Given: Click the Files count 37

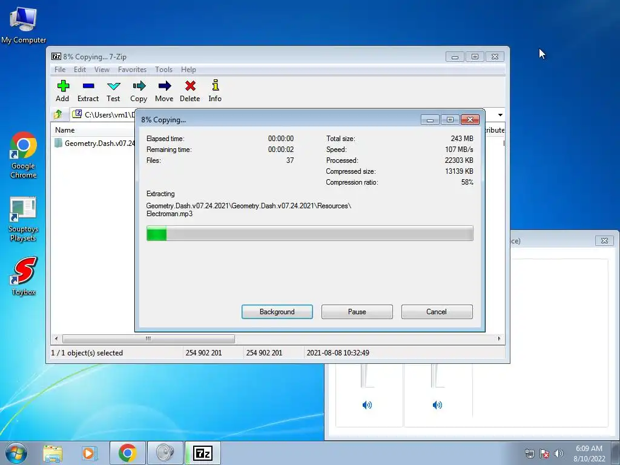Looking at the screenshot, I should tap(290, 160).
